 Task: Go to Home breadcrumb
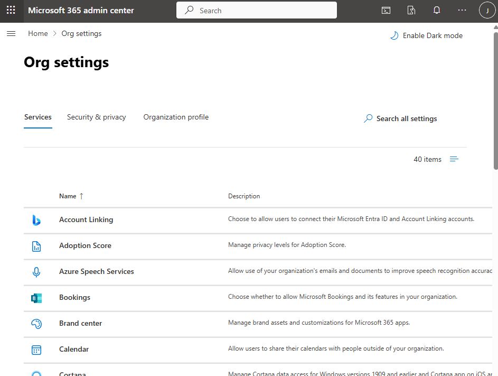[x=38, y=33]
